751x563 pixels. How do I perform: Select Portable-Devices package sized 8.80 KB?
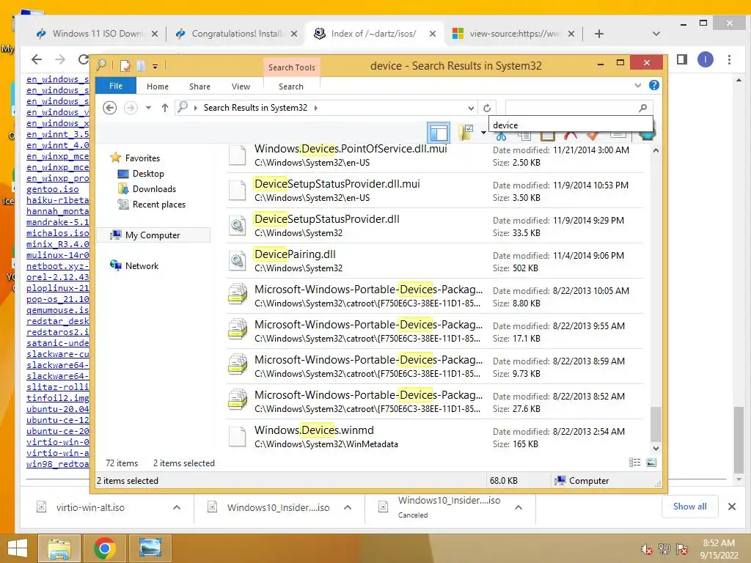point(434,296)
